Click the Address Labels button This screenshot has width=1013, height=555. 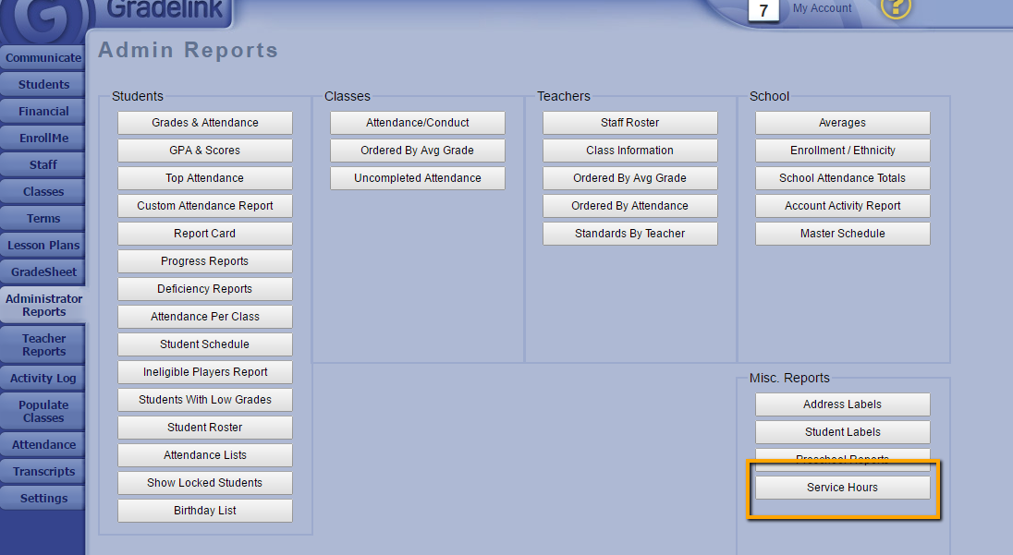[x=842, y=404]
